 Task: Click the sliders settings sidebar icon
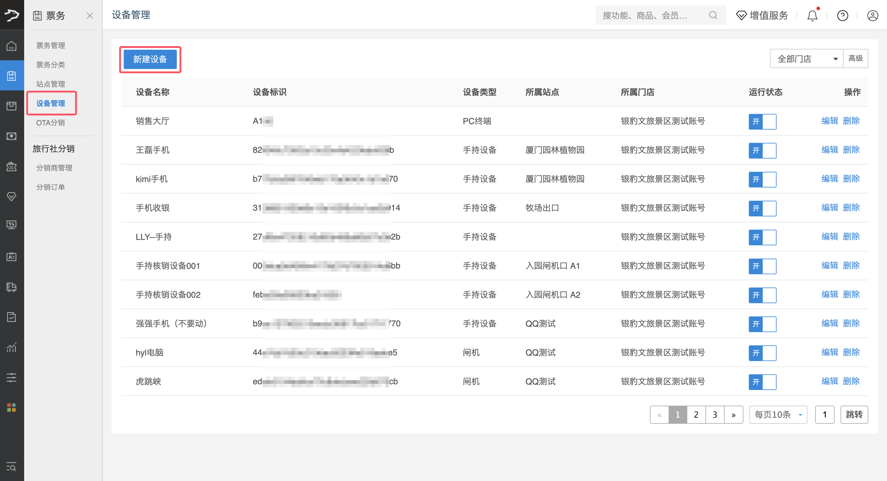tap(11, 377)
